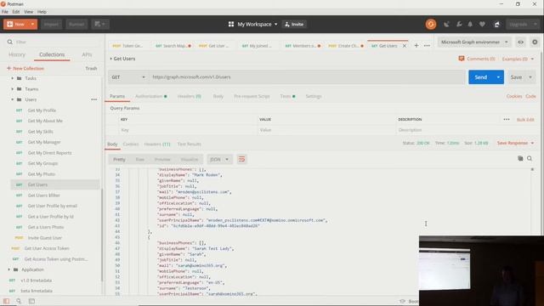Click the query param Key field
Screen dimensions: 544x306
[x=188, y=130]
